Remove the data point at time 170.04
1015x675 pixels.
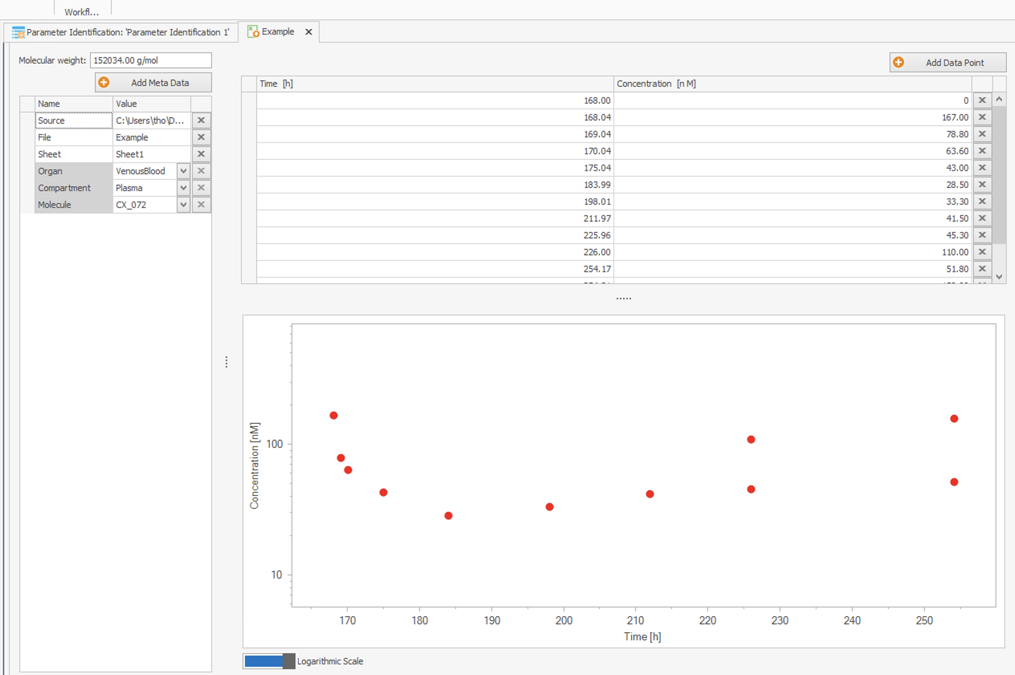pyautogui.click(x=982, y=150)
